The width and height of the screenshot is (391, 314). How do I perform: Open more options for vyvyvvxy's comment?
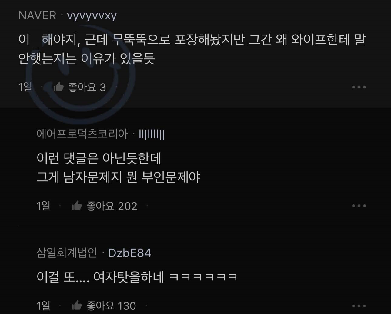coord(359,87)
